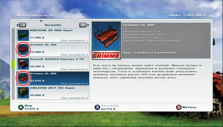Click the left chevron beside LB
Screen dimensions: 223x127
[x=17, y=25]
